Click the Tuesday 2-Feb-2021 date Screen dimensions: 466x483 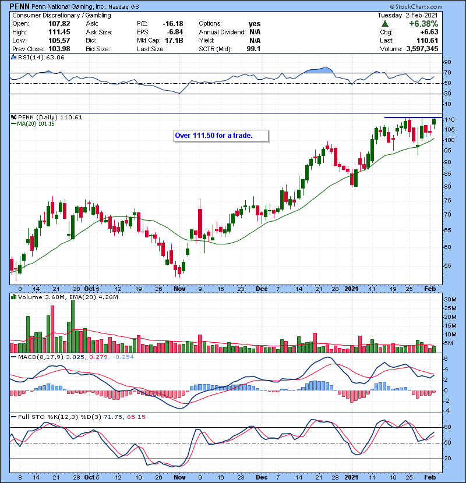click(x=408, y=15)
